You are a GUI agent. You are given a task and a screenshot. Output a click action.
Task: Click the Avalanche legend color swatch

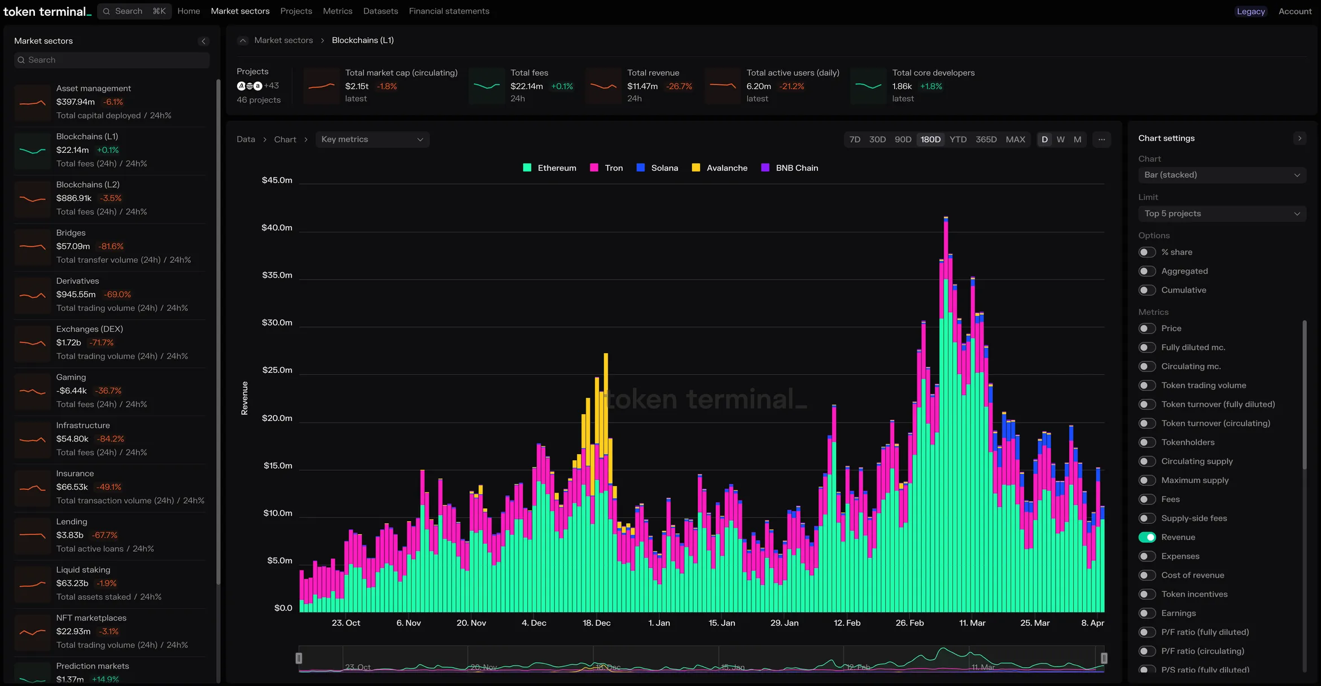[x=696, y=168]
